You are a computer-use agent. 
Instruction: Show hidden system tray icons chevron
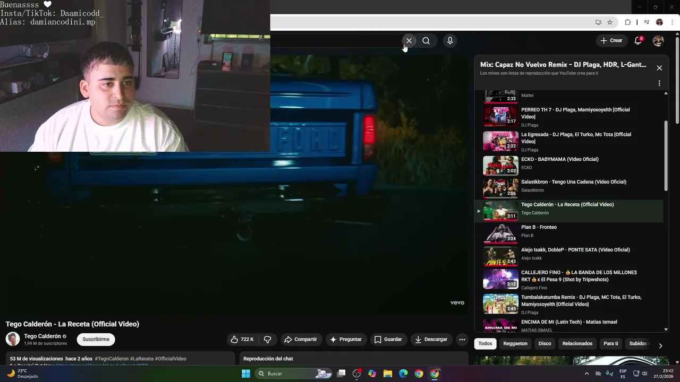pyautogui.click(x=586, y=374)
